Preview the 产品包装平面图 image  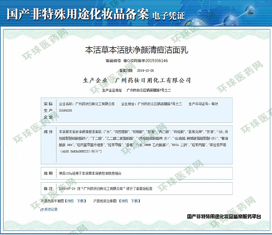point(70,201)
